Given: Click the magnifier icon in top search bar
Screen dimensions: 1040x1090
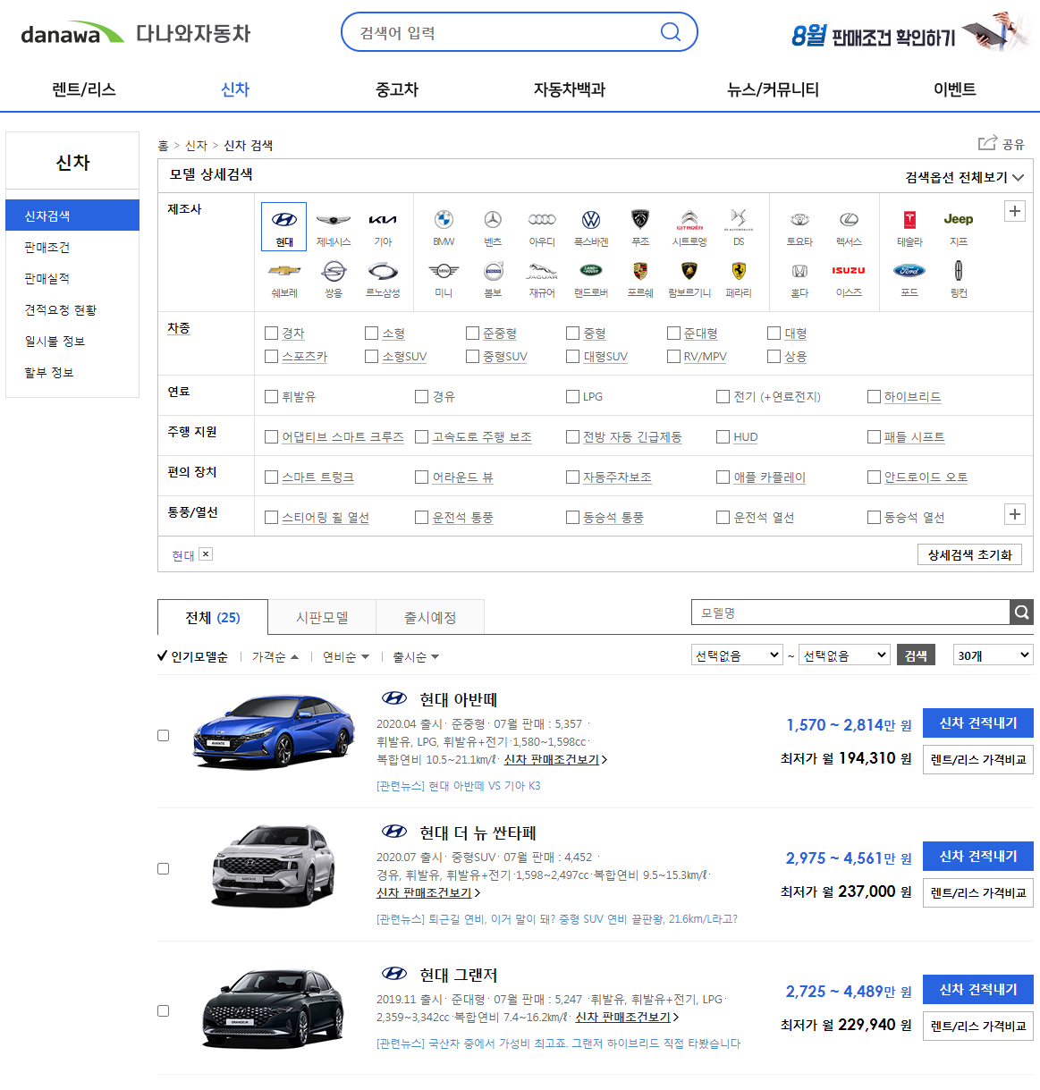Looking at the screenshot, I should pyautogui.click(x=670, y=32).
